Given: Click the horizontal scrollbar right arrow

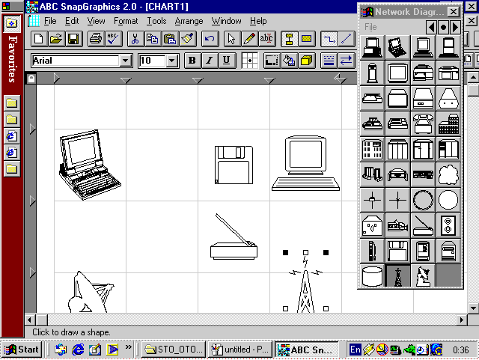Looking at the screenshot, I should tap(462, 320).
